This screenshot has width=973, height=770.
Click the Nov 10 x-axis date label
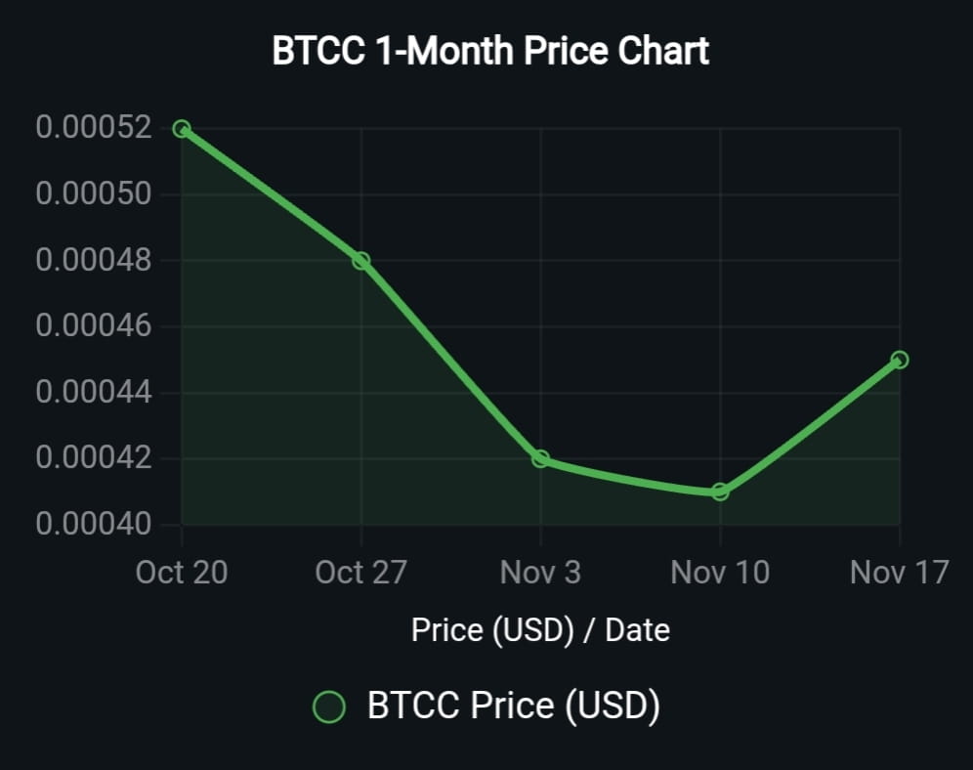[x=720, y=572]
